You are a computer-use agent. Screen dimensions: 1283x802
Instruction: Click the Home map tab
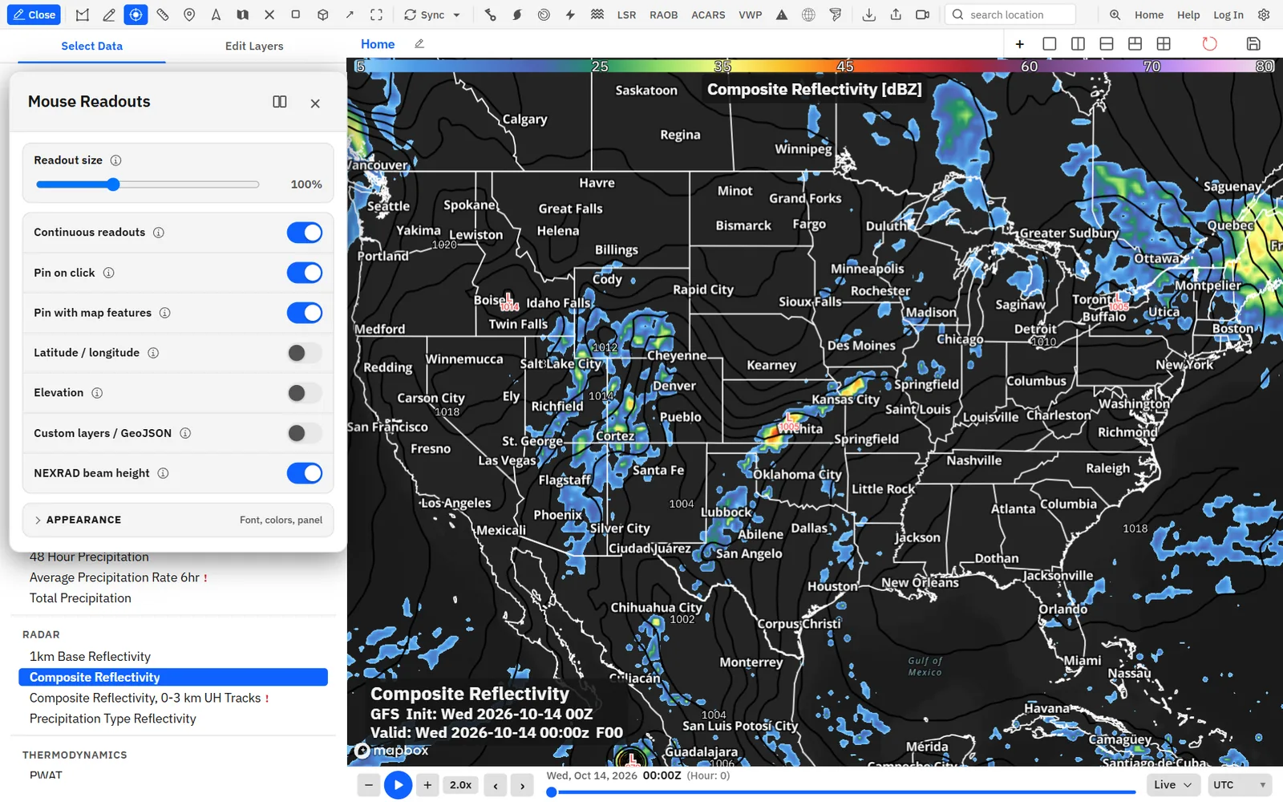tap(378, 44)
